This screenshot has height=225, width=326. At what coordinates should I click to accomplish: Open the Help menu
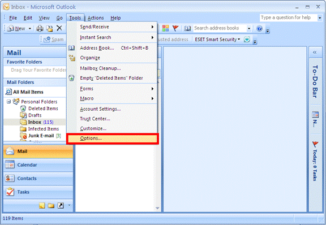115,18
